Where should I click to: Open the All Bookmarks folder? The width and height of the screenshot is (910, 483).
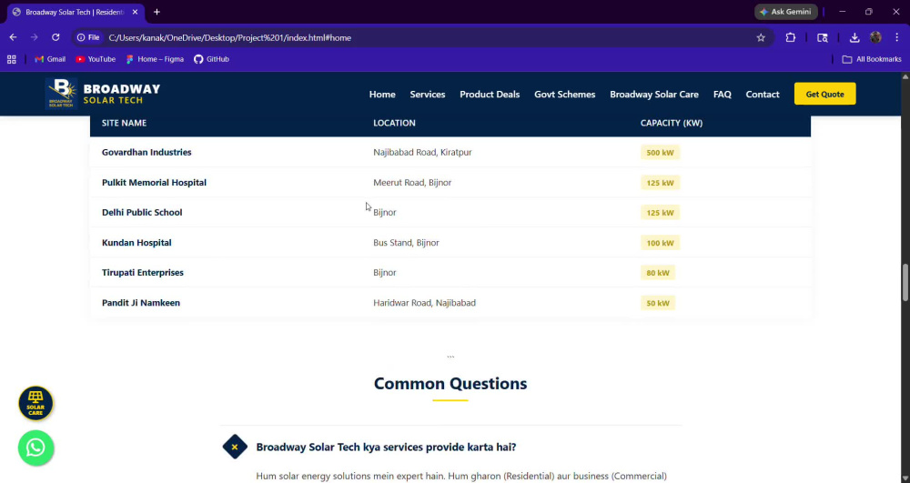coord(872,59)
